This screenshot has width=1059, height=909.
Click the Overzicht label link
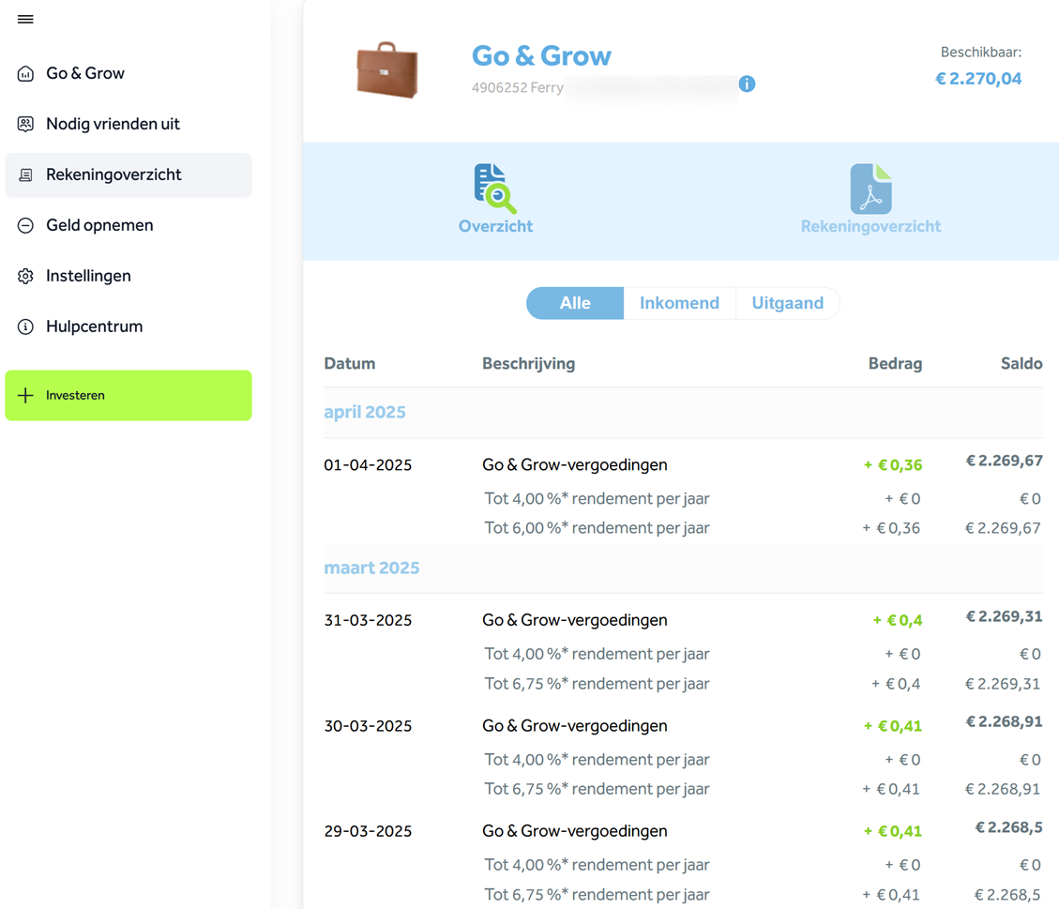pyautogui.click(x=495, y=226)
